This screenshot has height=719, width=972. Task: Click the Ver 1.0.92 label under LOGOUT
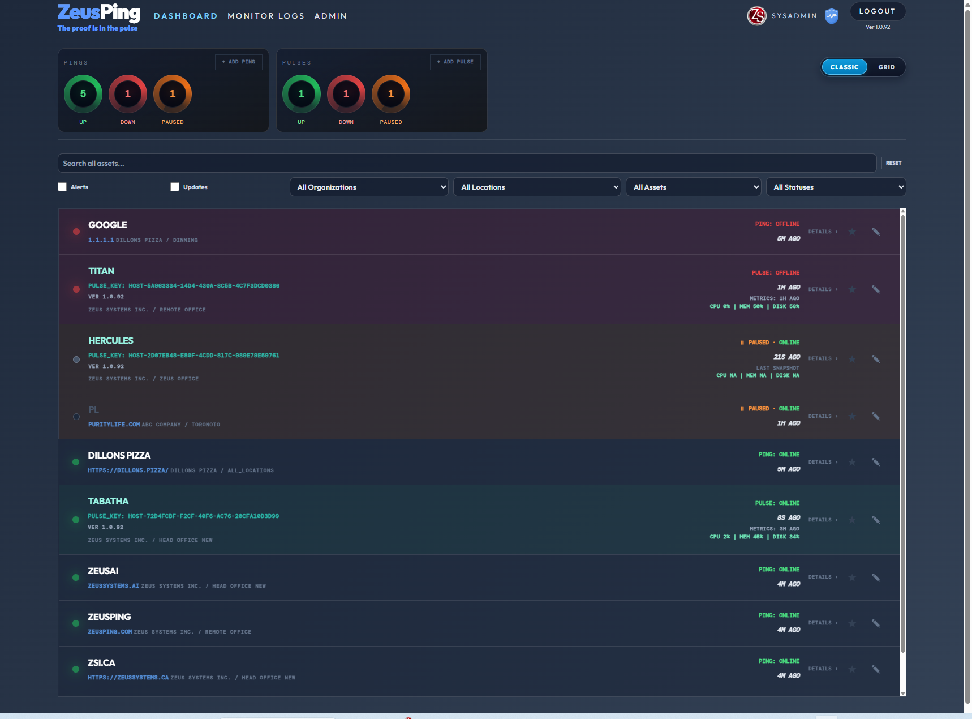[x=878, y=27]
